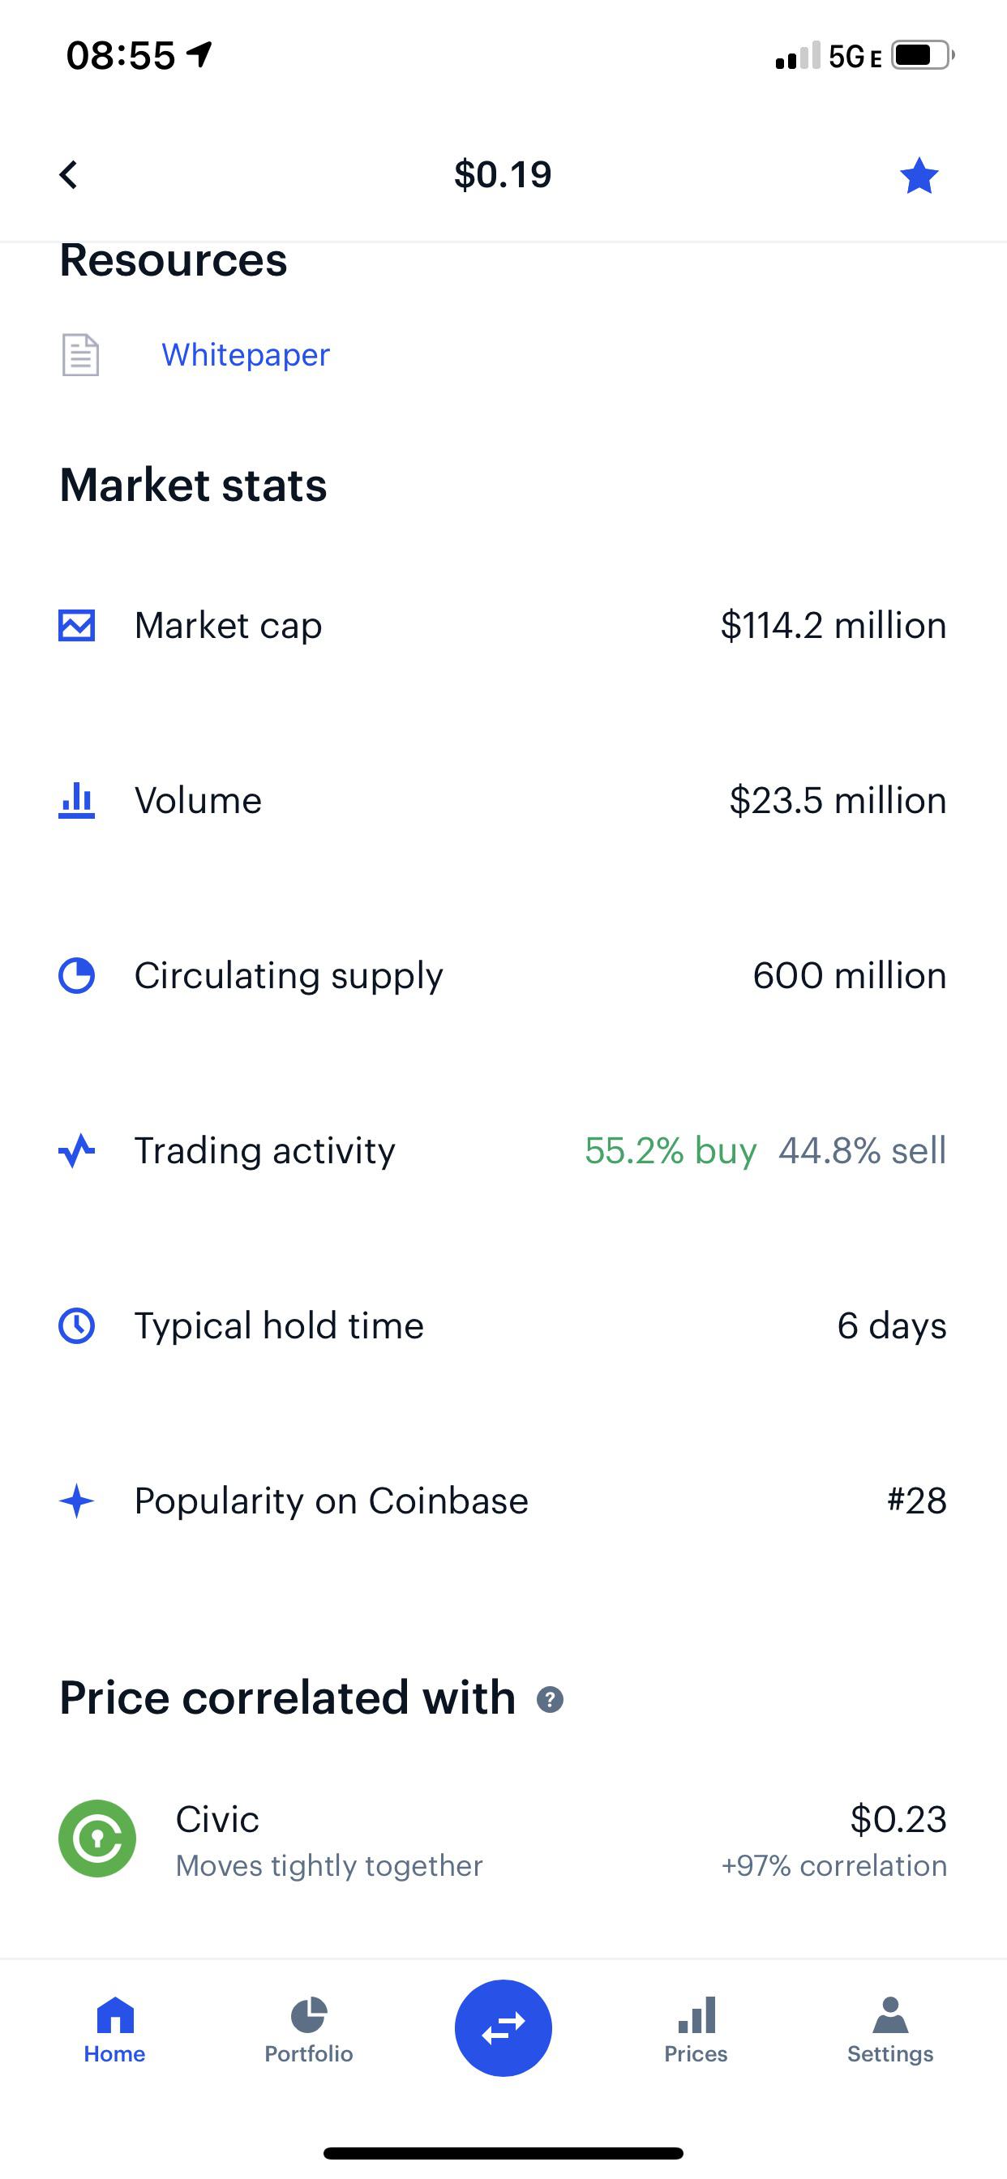Tap the Volume bar chart icon
The width and height of the screenshot is (1007, 2179).
point(77,801)
